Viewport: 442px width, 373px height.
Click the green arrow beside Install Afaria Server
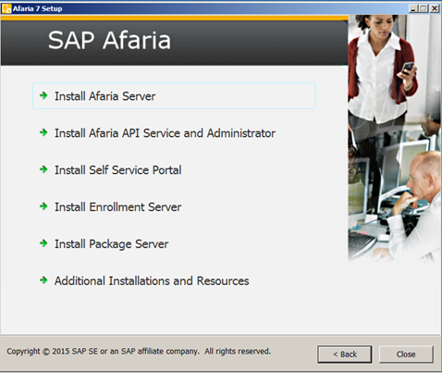(43, 95)
